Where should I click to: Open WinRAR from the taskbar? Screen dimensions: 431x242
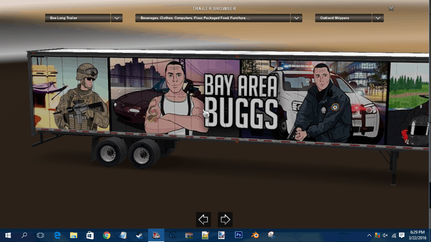tap(189, 235)
